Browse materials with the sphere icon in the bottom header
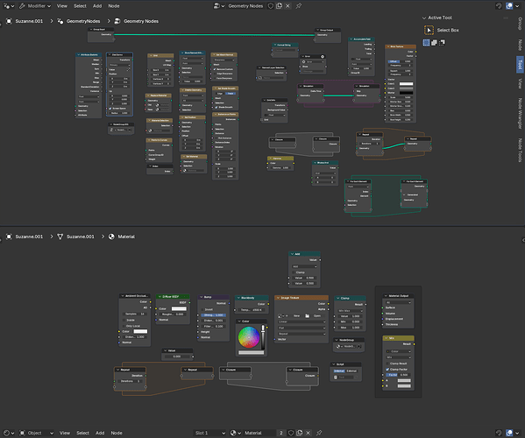 point(236,433)
